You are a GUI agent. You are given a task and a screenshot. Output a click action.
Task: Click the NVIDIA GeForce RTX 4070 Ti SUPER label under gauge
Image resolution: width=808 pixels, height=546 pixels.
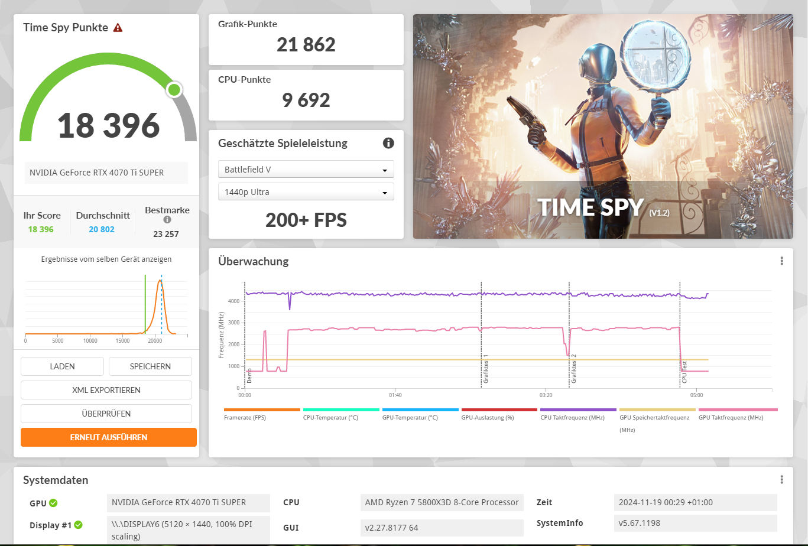click(106, 173)
